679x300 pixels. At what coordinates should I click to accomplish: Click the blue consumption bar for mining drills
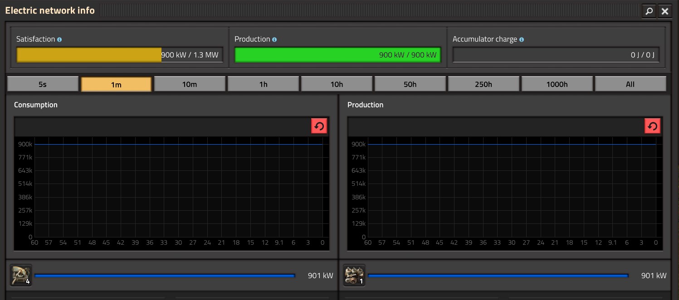(165, 276)
